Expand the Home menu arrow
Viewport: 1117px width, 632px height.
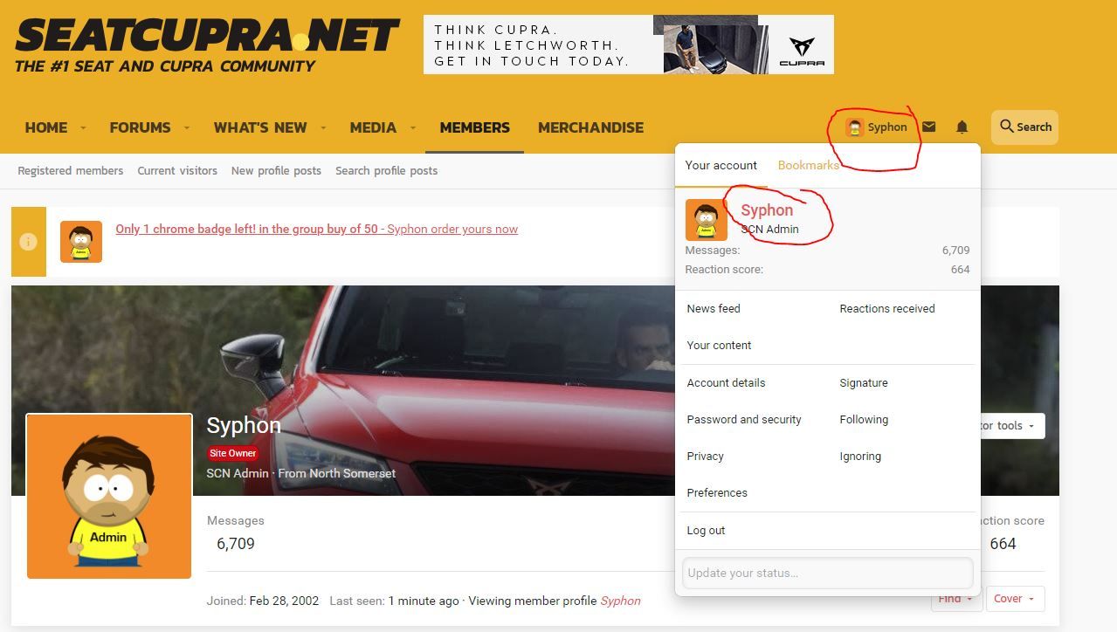tap(84, 128)
